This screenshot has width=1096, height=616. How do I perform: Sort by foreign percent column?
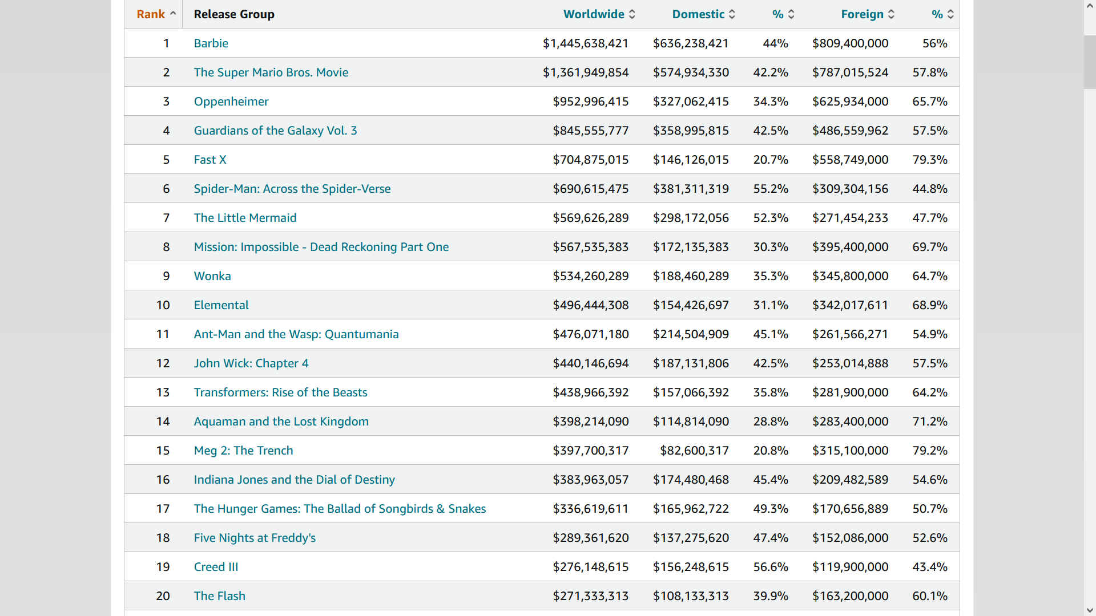point(942,14)
